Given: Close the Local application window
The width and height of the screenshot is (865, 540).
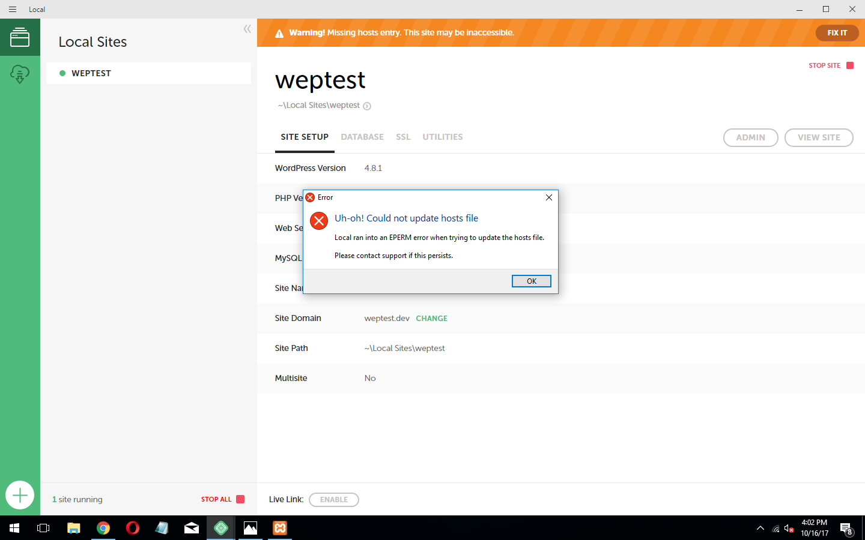Looking at the screenshot, I should 852,9.
